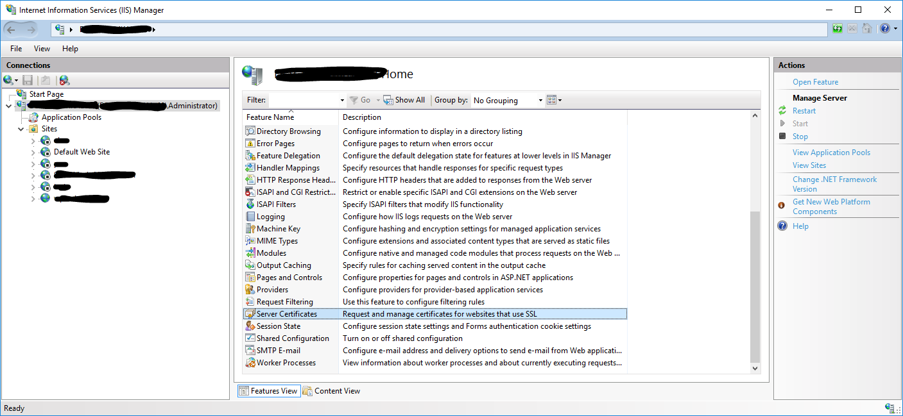Click View Application Pools link
This screenshot has height=416, width=903.
[x=831, y=153]
